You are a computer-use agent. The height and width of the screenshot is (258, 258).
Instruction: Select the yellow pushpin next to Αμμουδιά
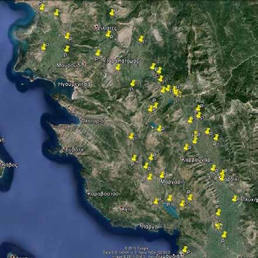click(184, 249)
